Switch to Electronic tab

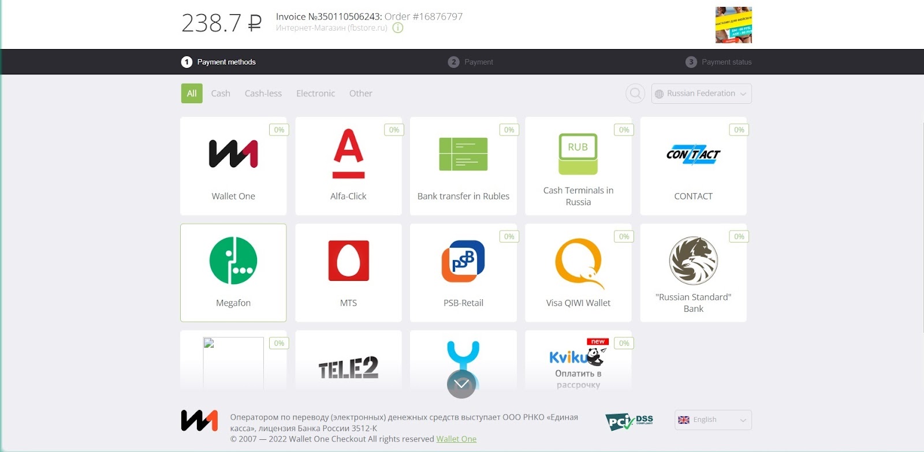pyautogui.click(x=315, y=93)
